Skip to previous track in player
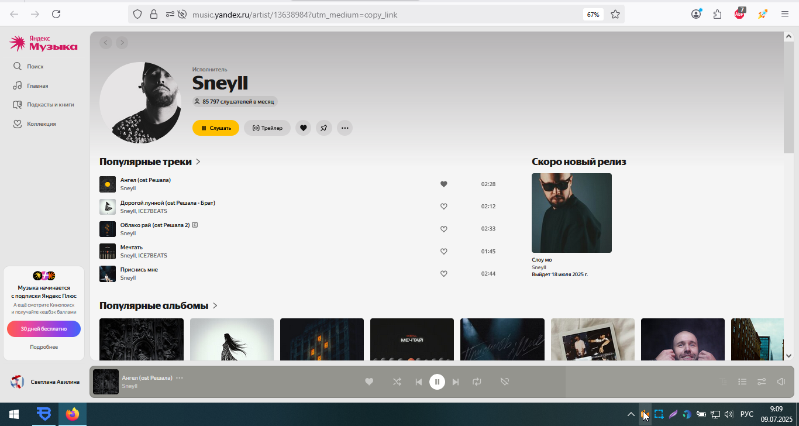Screen dimensions: 799x426 [419, 382]
